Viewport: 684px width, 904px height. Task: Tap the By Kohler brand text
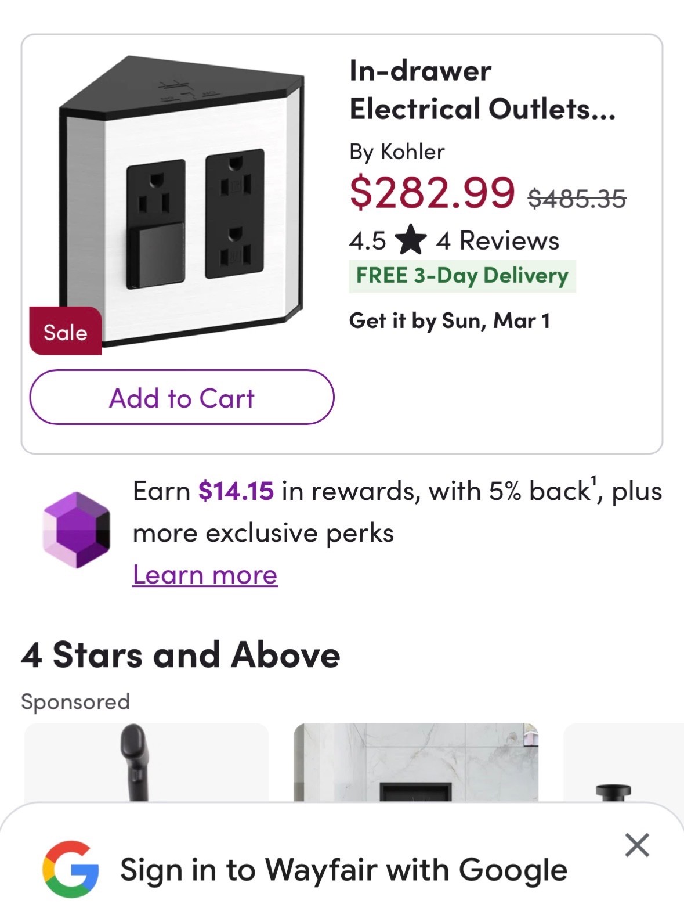pyautogui.click(x=397, y=152)
